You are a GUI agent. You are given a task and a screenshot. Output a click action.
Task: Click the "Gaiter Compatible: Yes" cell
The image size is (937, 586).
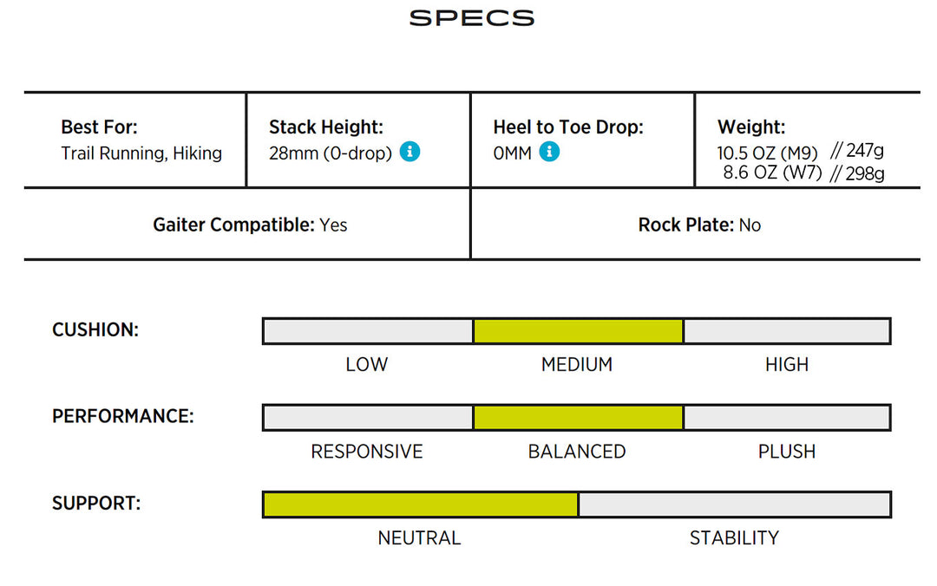250,225
